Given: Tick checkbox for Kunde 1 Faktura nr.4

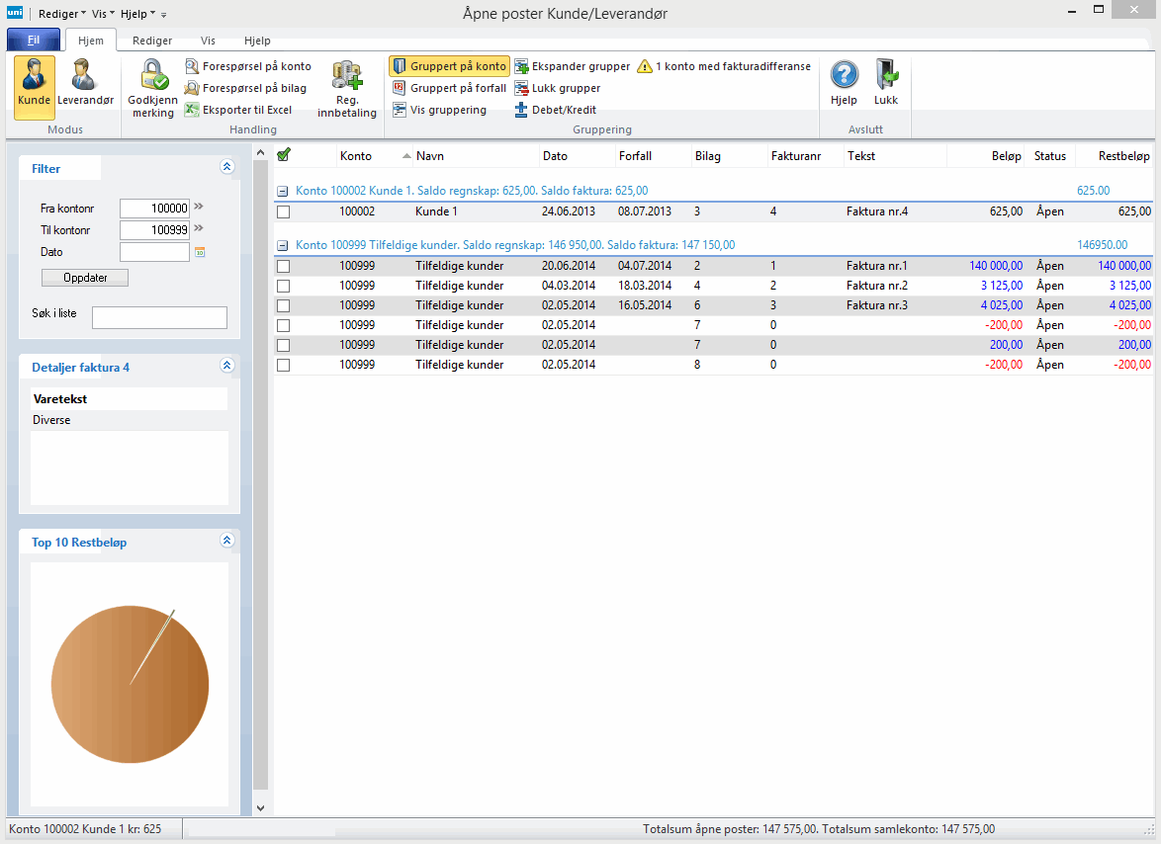Looking at the screenshot, I should [x=284, y=211].
